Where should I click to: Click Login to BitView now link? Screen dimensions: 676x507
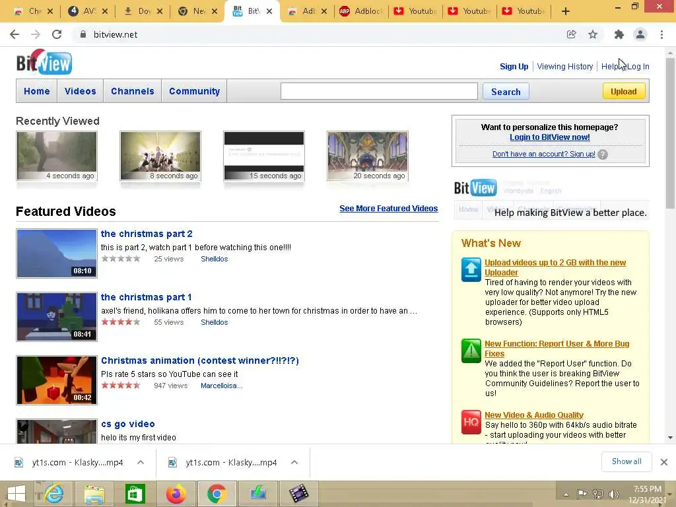click(x=550, y=137)
